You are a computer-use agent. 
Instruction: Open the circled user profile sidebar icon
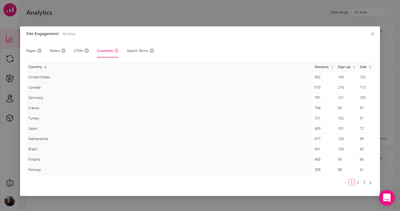click(x=10, y=78)
